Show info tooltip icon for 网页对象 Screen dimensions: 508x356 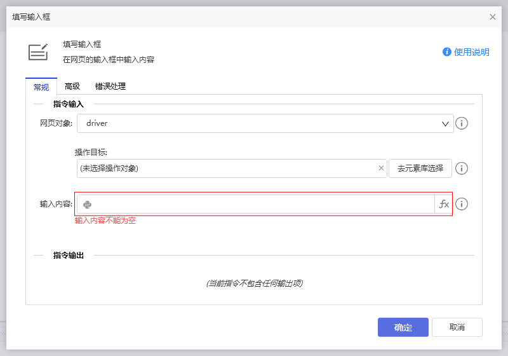click(462, 123)
